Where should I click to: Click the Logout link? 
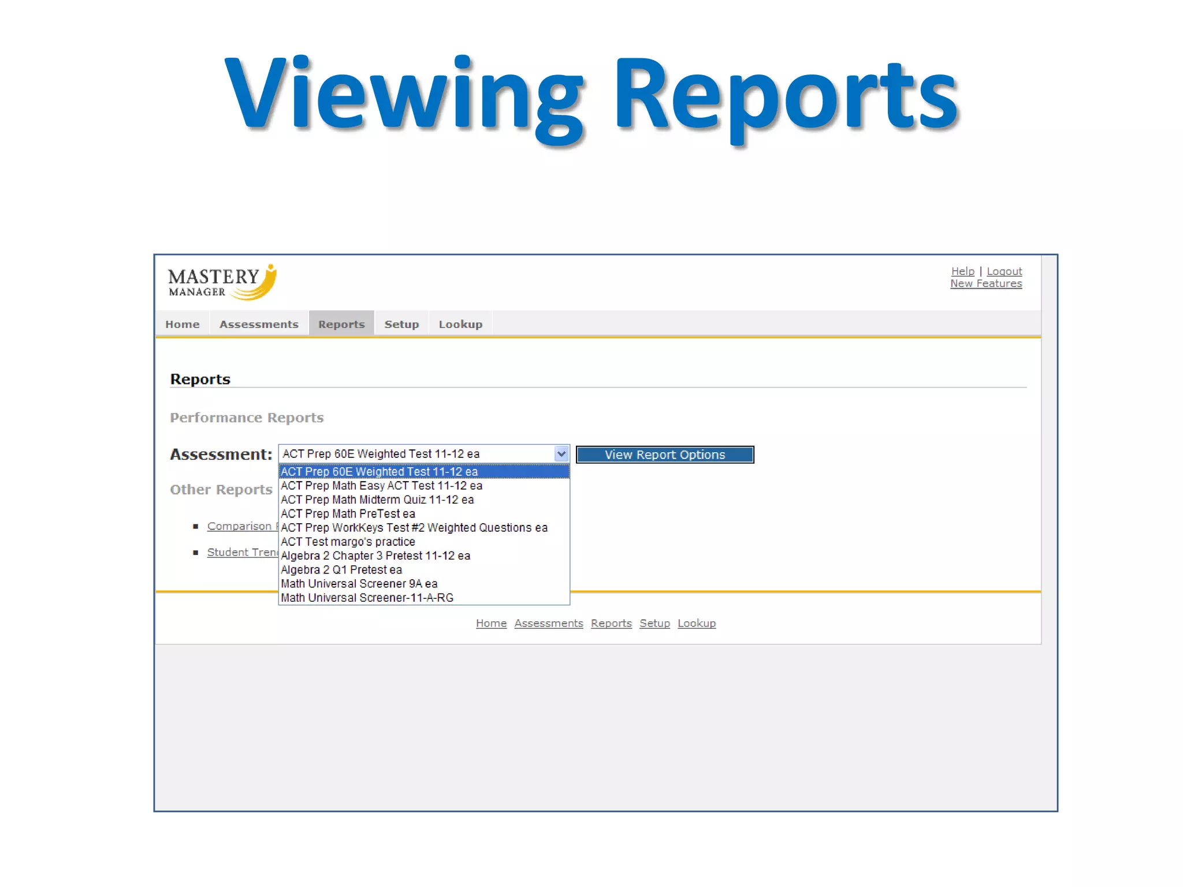1004,271
